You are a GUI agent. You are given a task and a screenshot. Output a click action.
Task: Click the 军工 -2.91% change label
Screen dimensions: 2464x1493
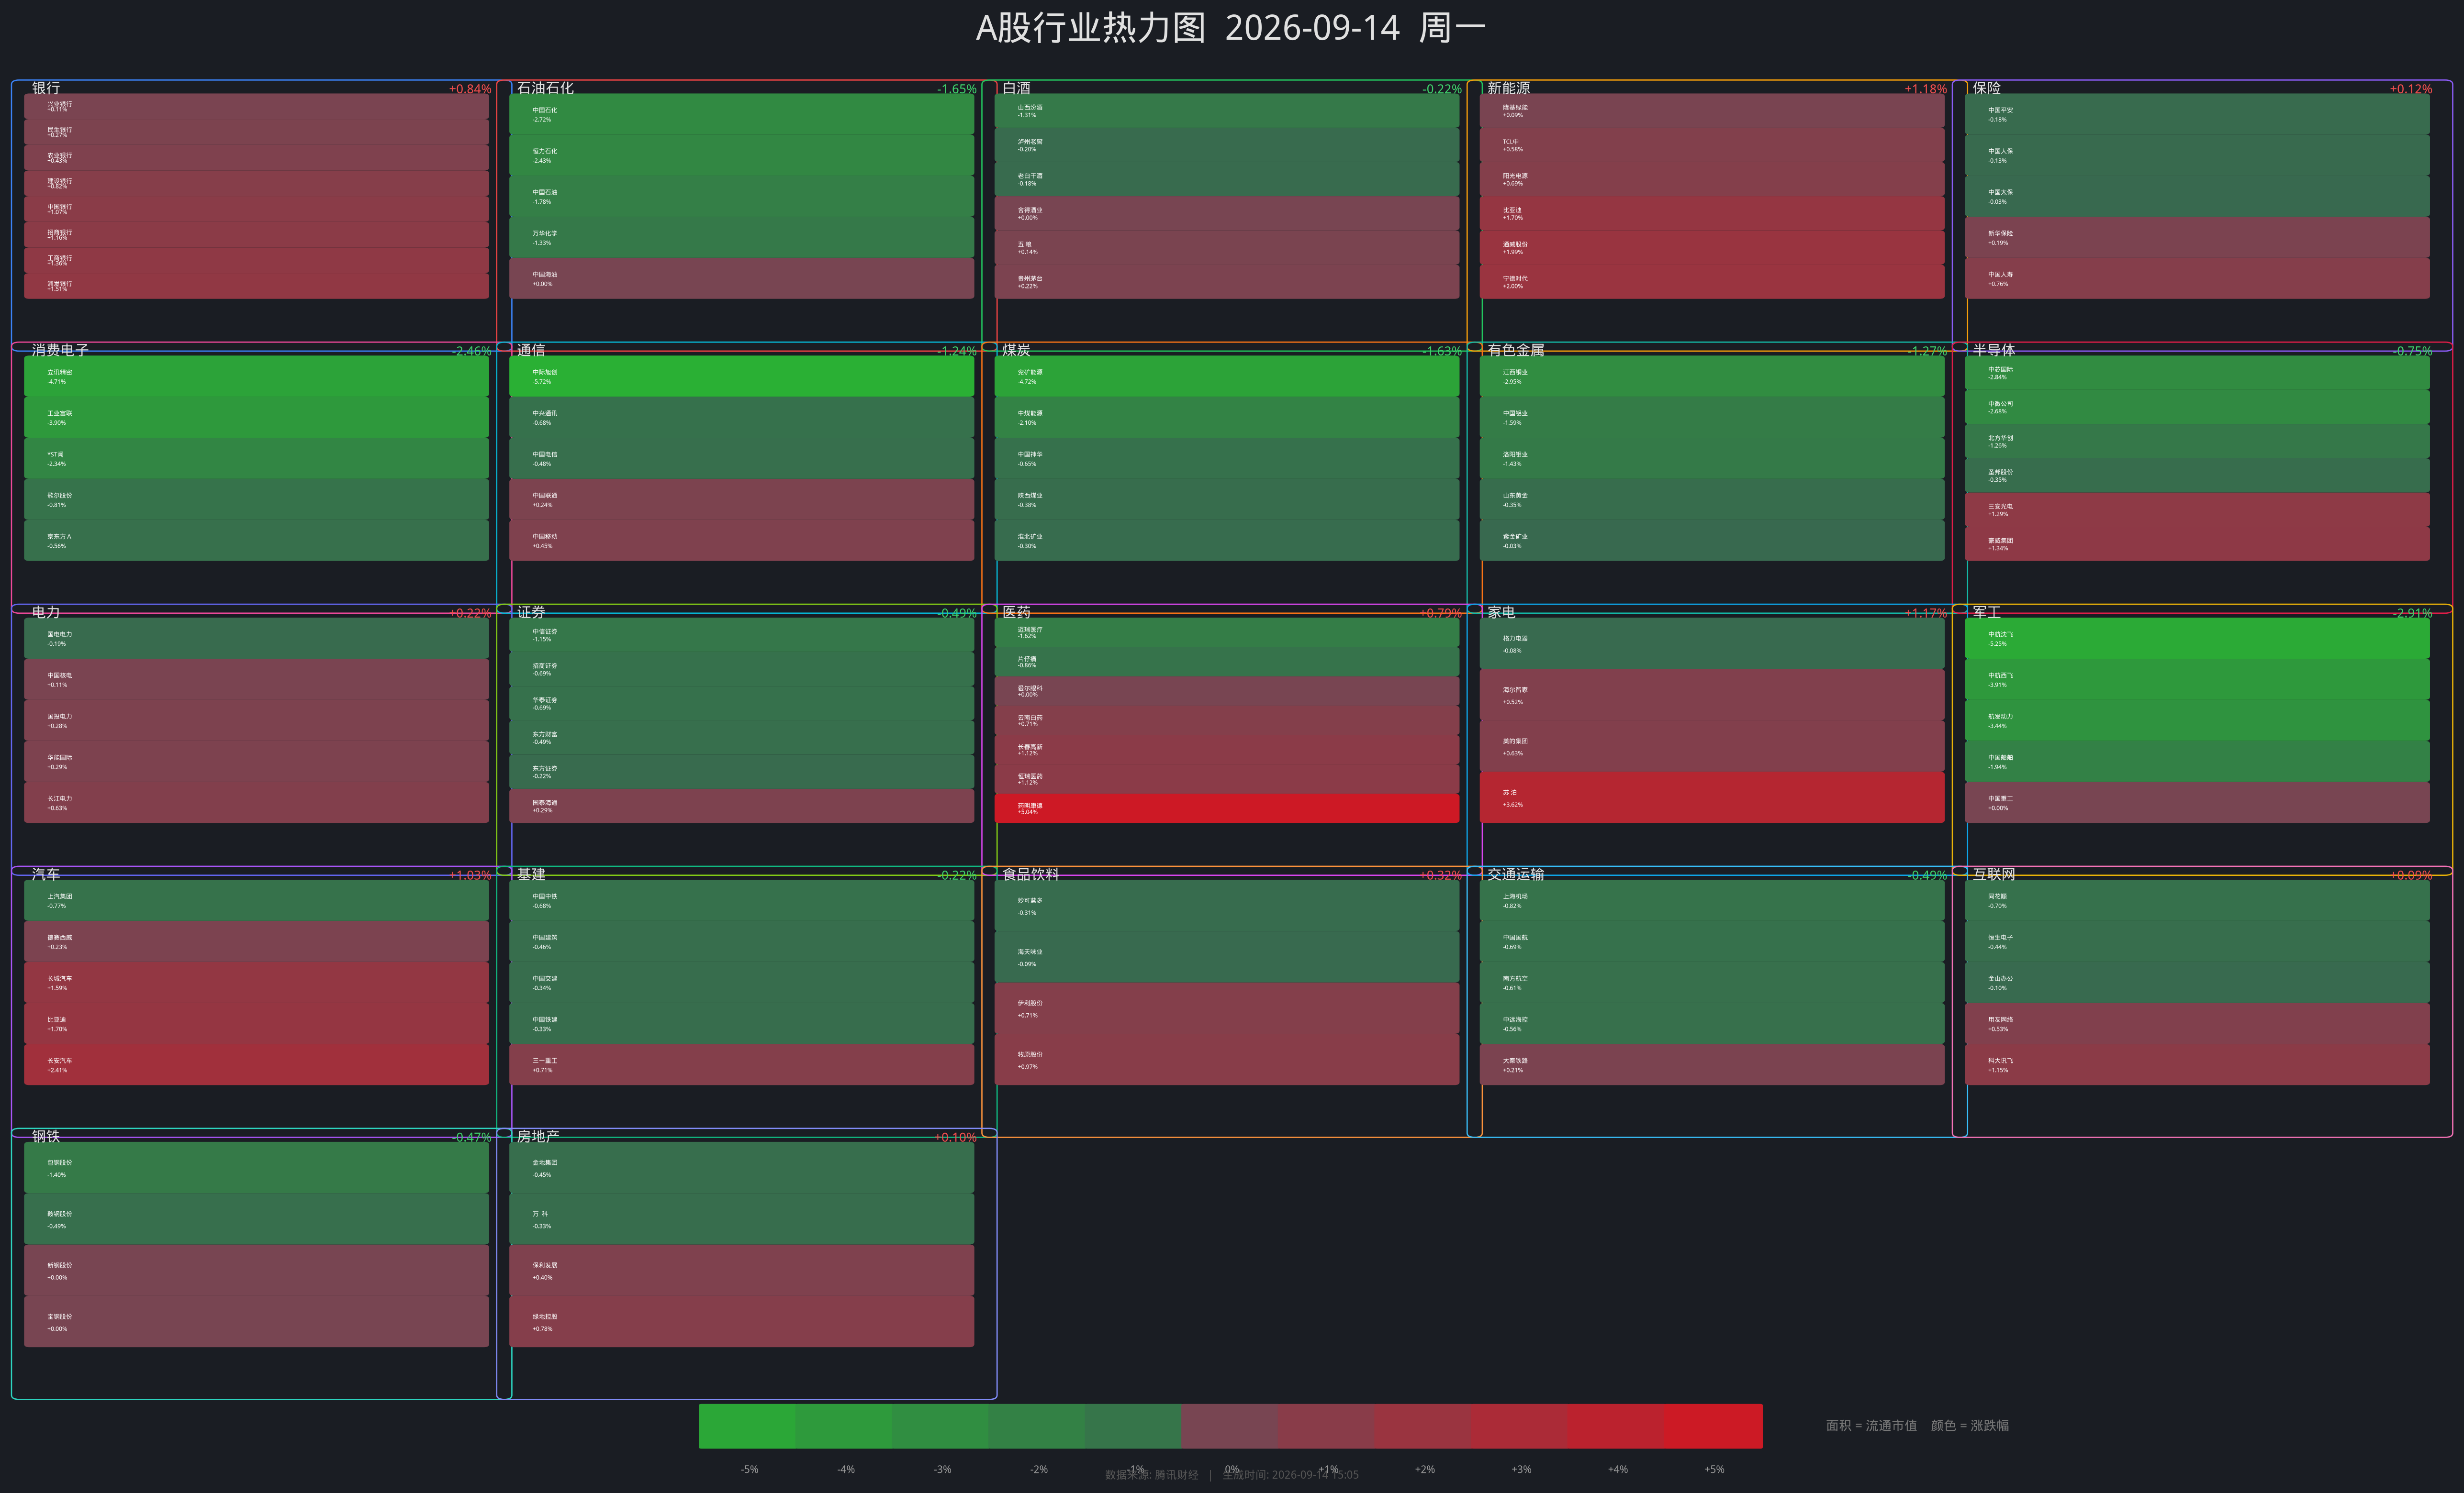click(2411, 613)
